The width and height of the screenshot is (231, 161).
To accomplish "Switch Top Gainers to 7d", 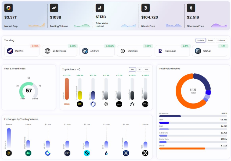I will 139,69.
